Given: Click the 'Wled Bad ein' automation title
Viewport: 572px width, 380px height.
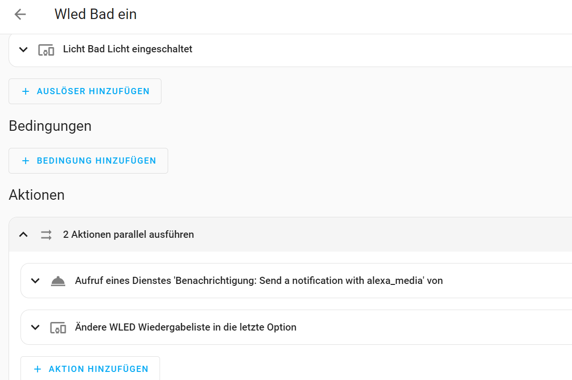Looking at the screenshot, I should click(x=95, y=14).
